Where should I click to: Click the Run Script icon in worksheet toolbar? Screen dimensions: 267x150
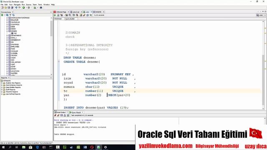pyautogui.click(x=58, y=15)
